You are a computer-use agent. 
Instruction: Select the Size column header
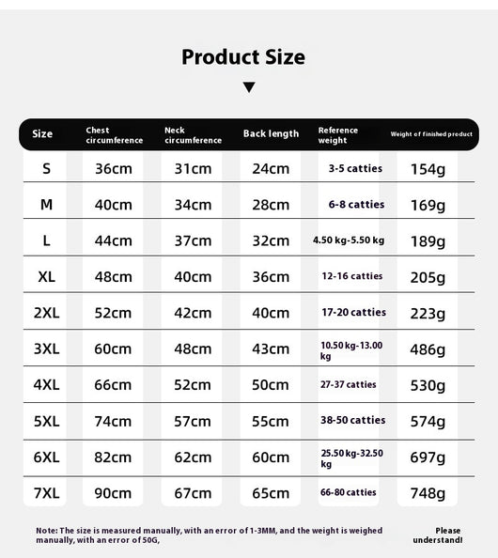click(42, 133)
